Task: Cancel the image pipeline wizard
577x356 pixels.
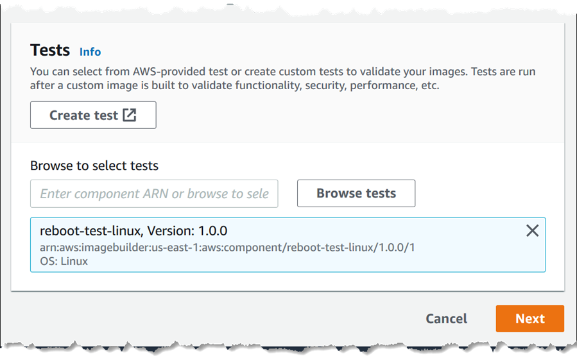Action: [x=446, y=319]
